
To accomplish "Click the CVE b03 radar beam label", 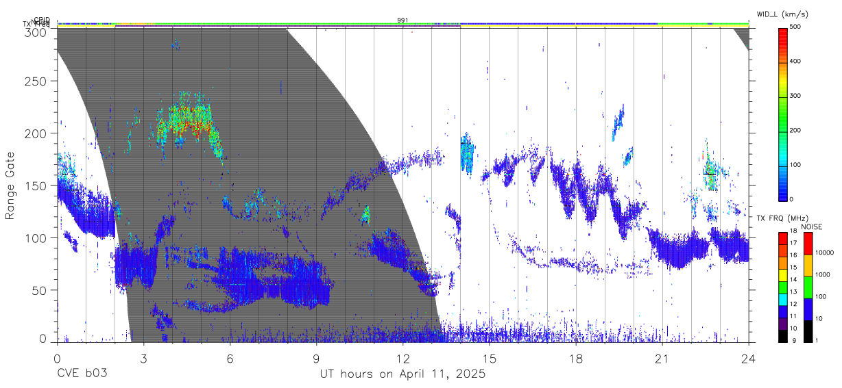I will point(82,374).
